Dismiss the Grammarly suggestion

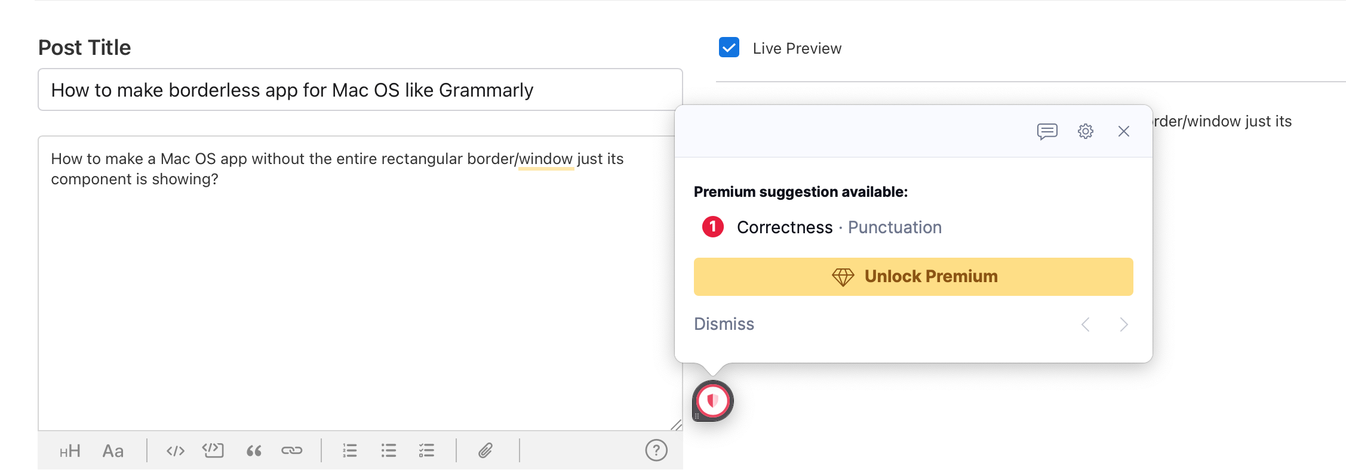724,324
